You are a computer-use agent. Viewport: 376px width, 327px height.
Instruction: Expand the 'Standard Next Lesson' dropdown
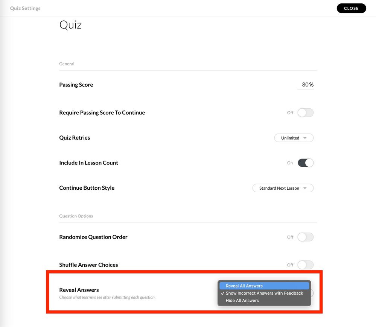pos(283,188)
